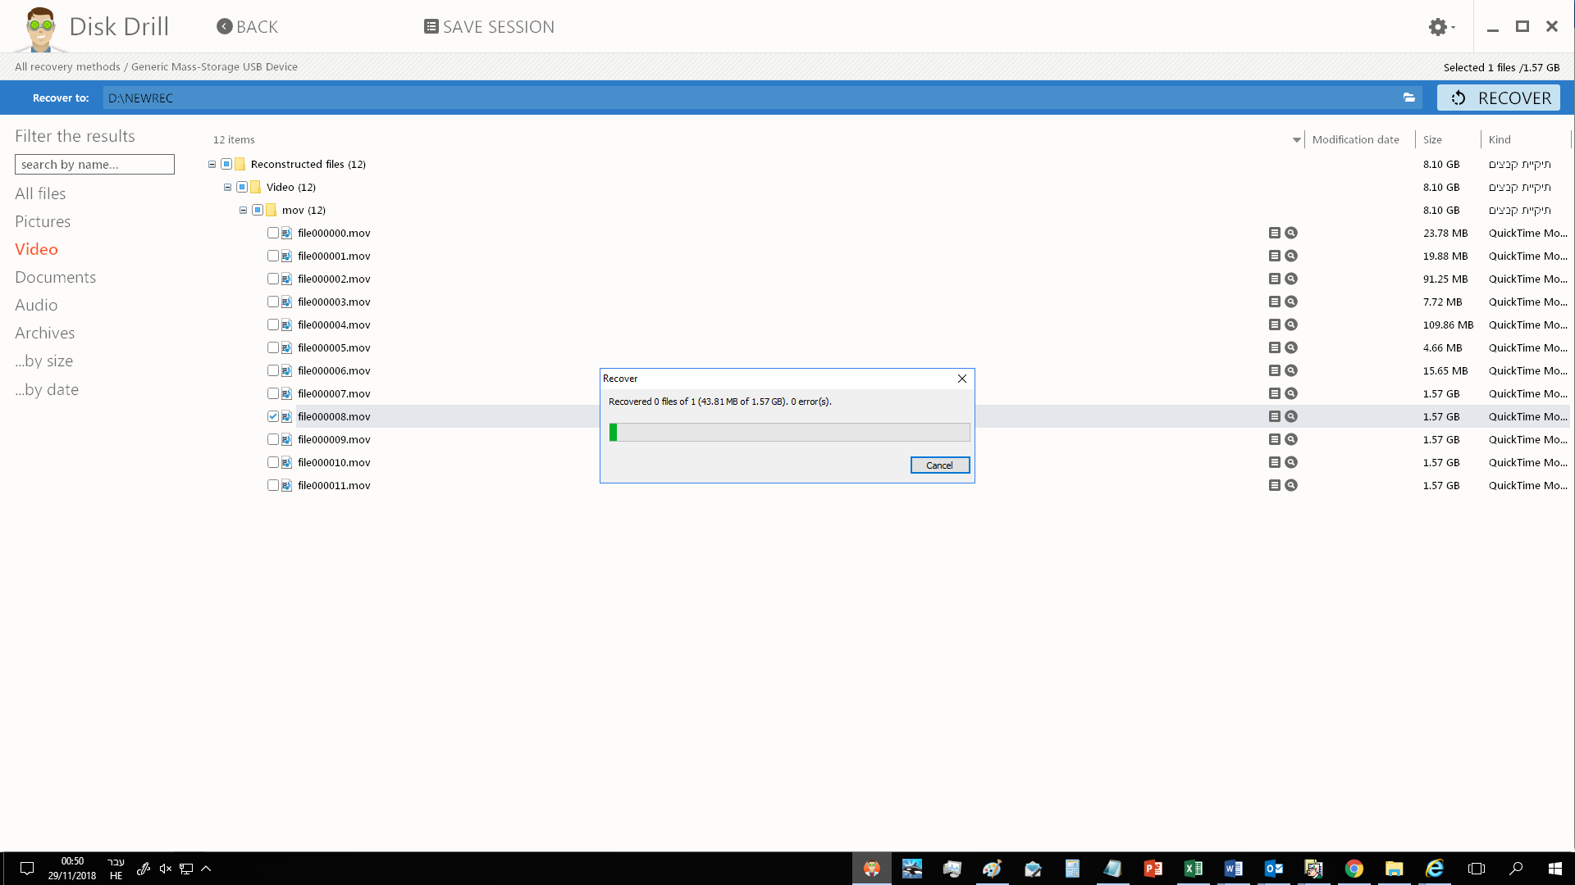Viewport: 1575px width, 885px height.
Task: Check the file000007.mov checkbox
Action: (273, 393)
